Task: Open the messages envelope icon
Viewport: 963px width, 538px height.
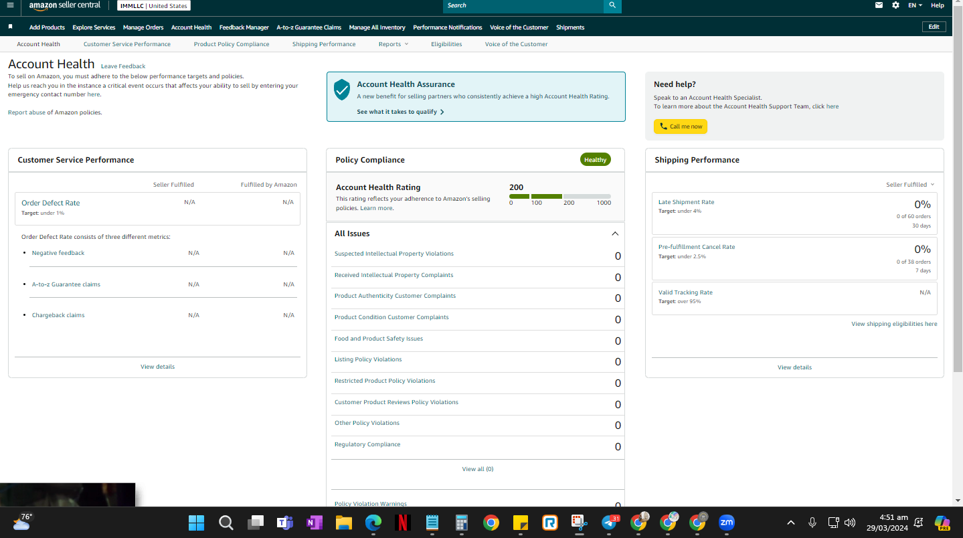Action: (x=879, y=5)
